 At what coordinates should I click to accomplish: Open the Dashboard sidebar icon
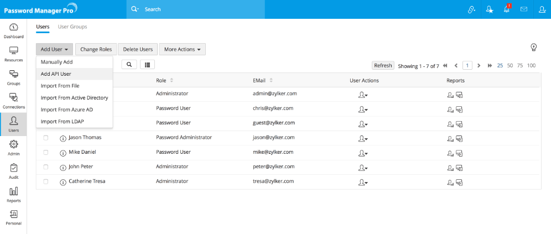click(13, 30)
